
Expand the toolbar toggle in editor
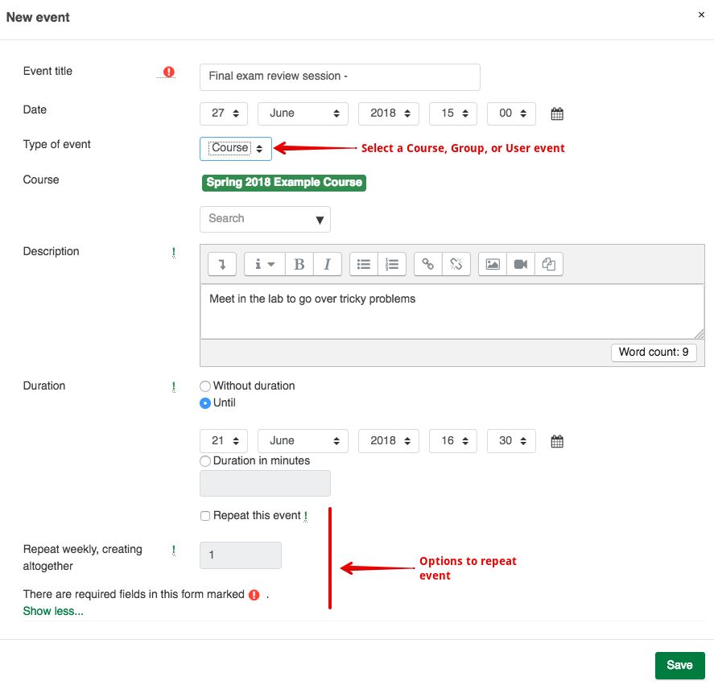click(222, 264)
